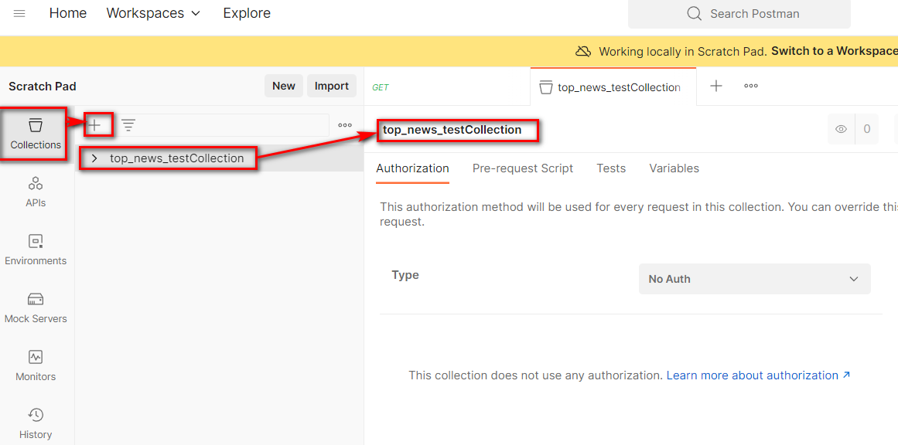Open the Monitors sidebar panel
This screenshot has height=445, width=898.
click(x=36, y=365)
